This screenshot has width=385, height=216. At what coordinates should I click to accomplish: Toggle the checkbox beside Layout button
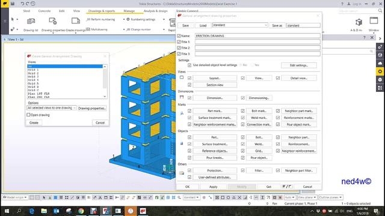tap(189, 78)
